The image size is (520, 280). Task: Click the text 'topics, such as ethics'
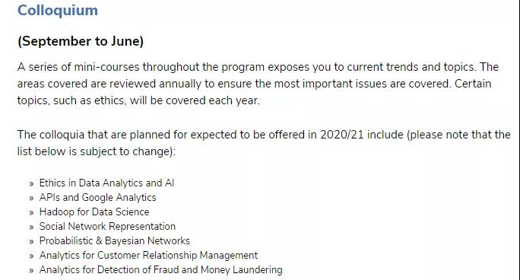71,100
